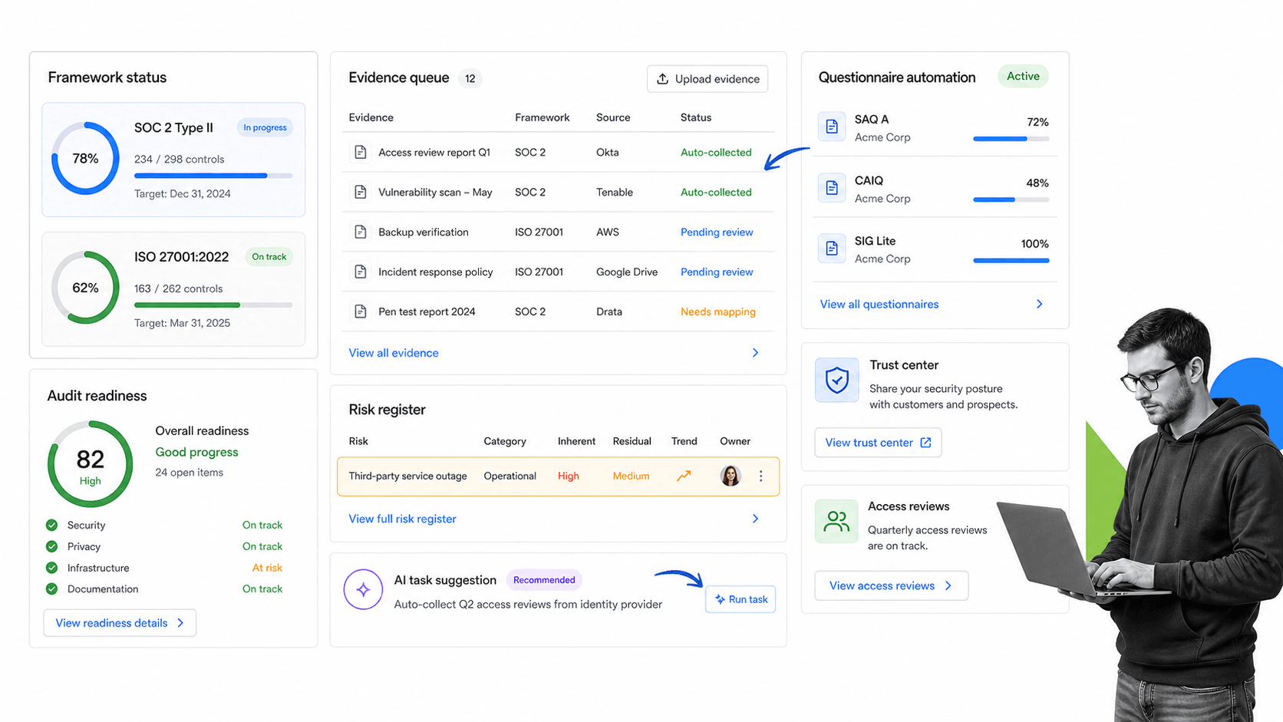Click the On track badge on ISO 27001:2022
Viewport: 1283px width, 722px height.
pos(269,256)
